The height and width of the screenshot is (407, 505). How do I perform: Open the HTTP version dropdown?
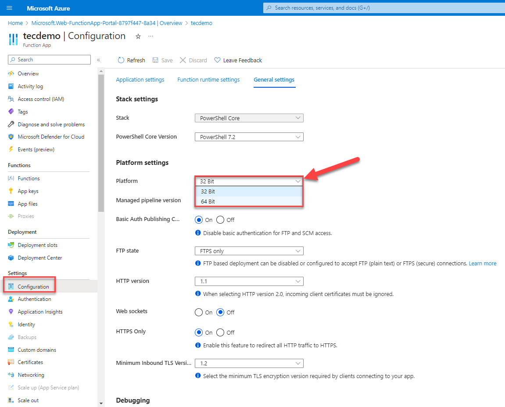pos(249,281)
